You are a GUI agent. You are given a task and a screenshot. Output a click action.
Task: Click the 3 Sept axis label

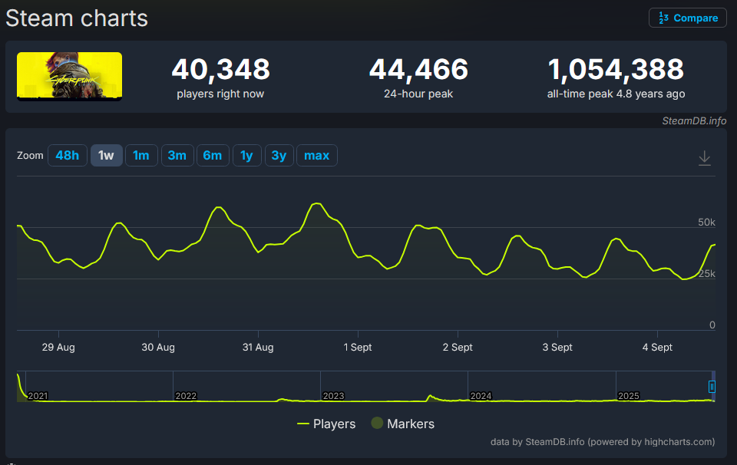pos(557,347)
